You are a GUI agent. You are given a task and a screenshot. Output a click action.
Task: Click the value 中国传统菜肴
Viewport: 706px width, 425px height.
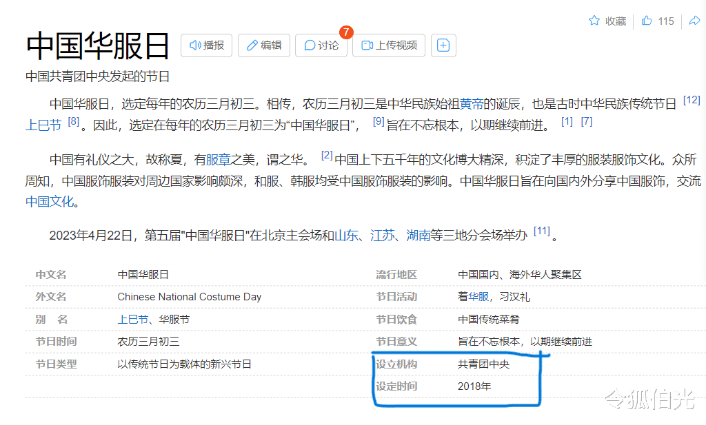tap(489, 320)
